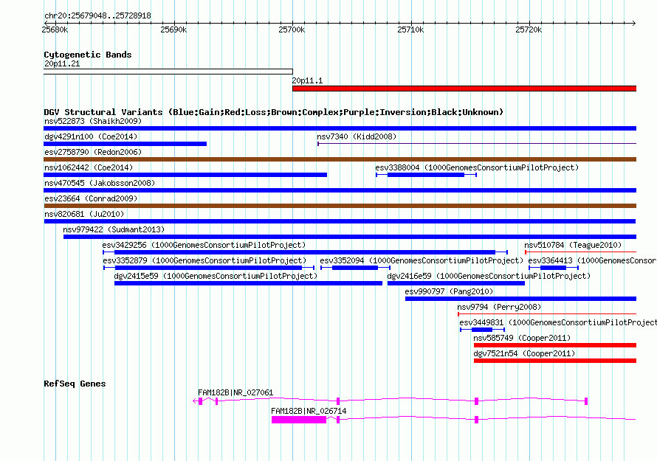The image size is (657, 461).
Task: Click the esv23664 (Conrad2009) label
Action: (91, 198)
